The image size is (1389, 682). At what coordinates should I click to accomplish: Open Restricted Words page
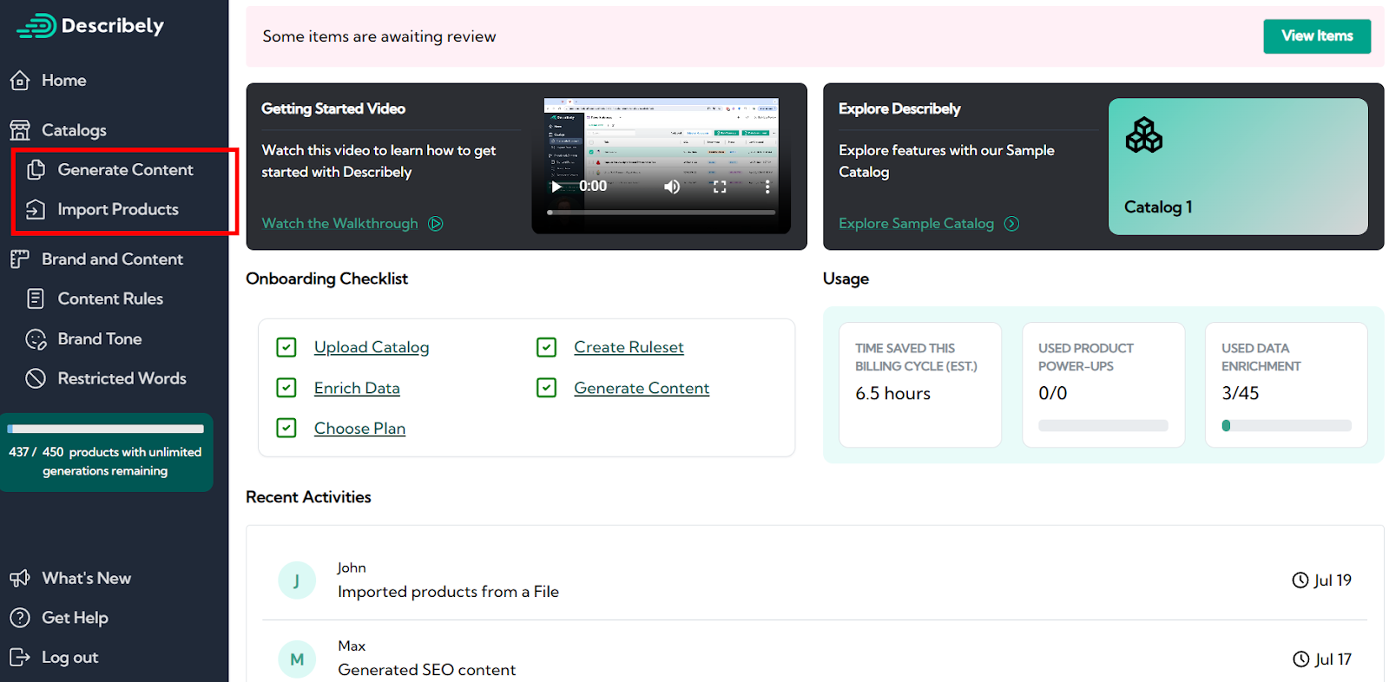(122, 378)
